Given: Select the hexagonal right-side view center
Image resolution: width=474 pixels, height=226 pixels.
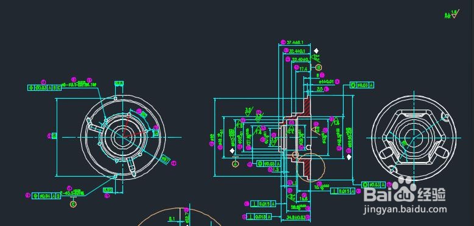Looking at the screenshot, I should [414, 138].
